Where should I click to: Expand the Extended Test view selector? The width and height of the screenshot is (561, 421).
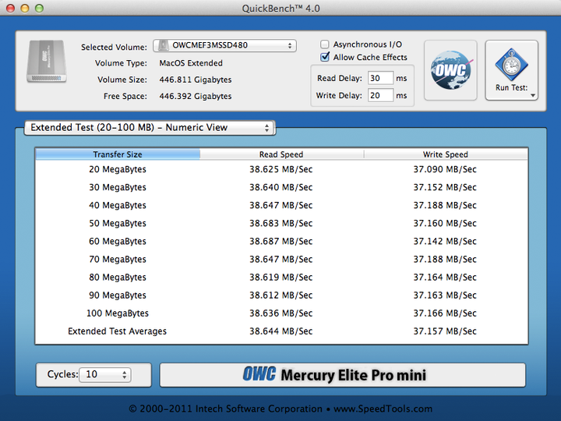click(x=150, y=128)
